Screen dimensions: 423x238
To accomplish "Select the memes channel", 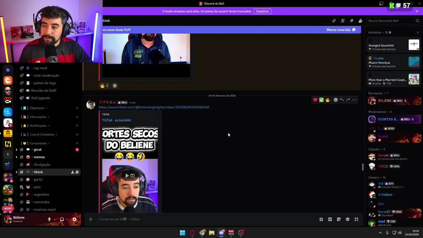I will coord(49,157).
